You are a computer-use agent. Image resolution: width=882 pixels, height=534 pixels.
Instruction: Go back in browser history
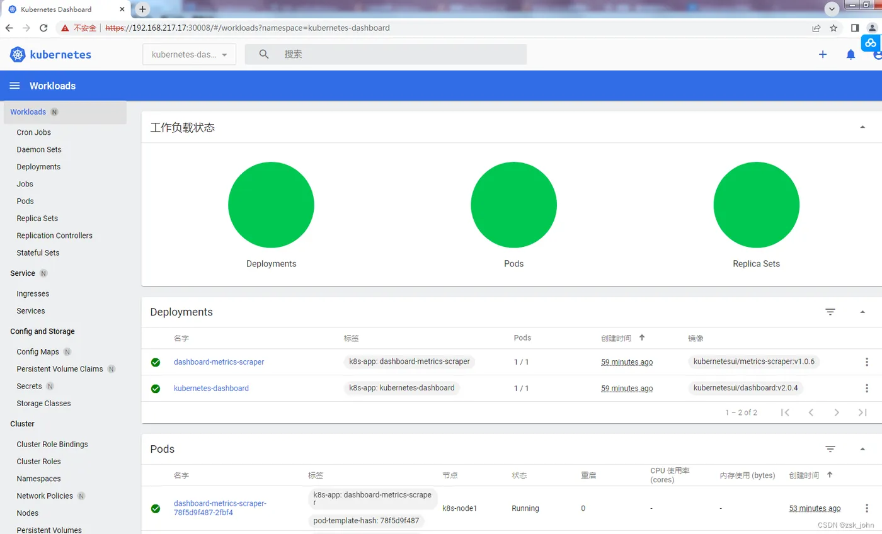(x=9, y=28)
